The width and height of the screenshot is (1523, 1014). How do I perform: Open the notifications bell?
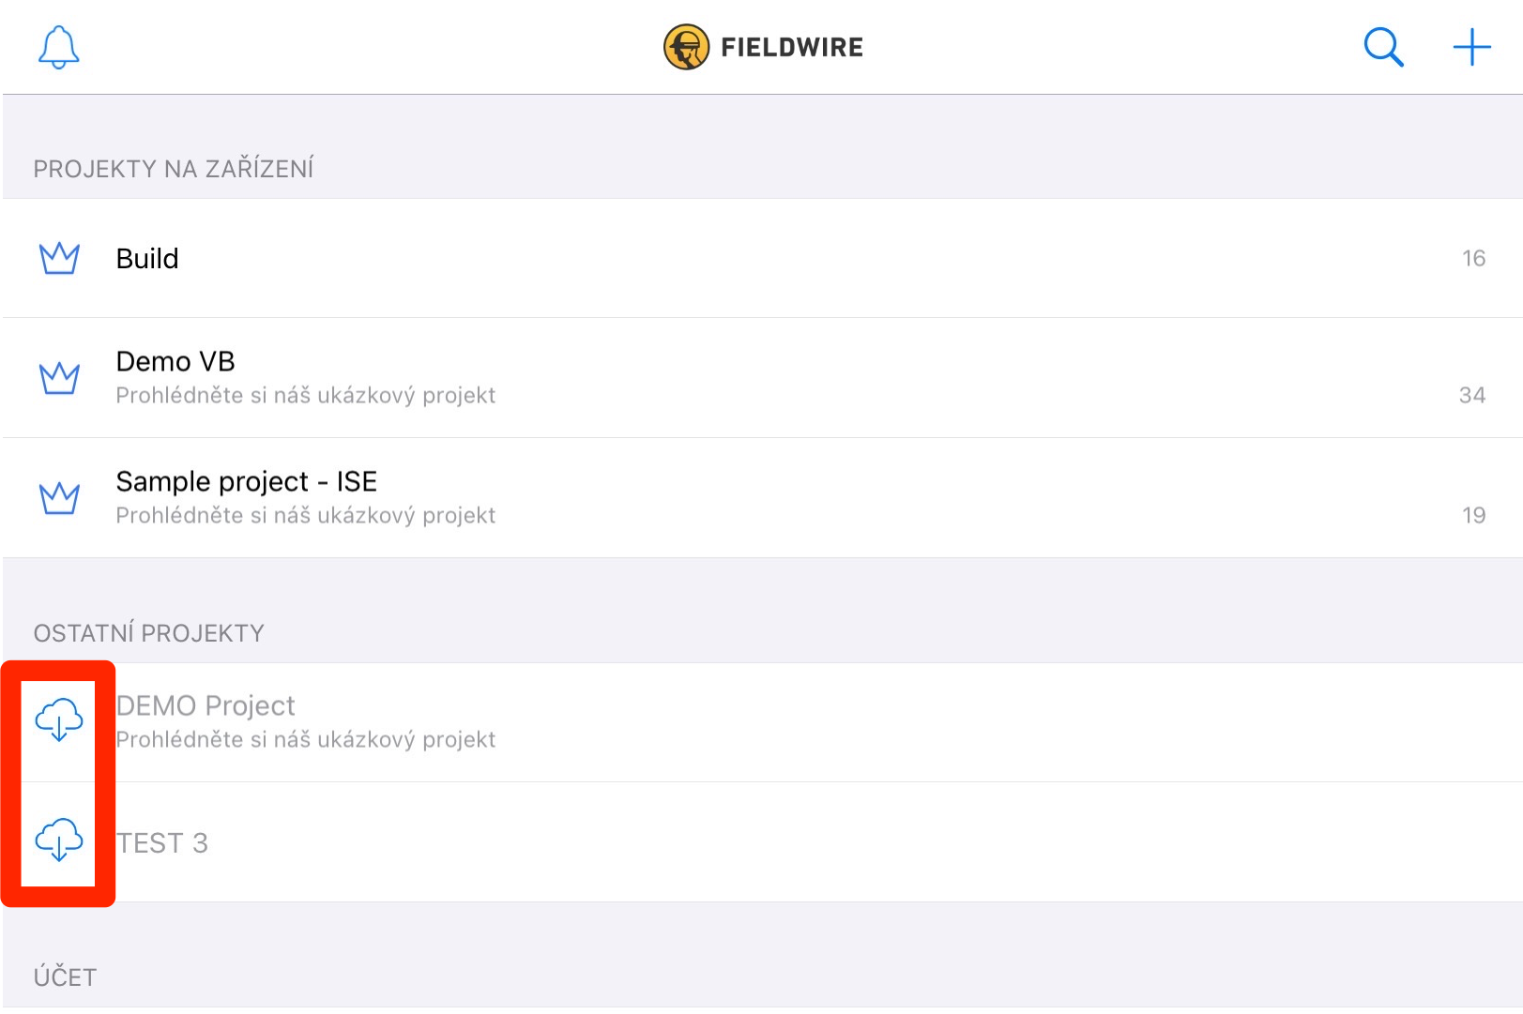coord(58,47)
